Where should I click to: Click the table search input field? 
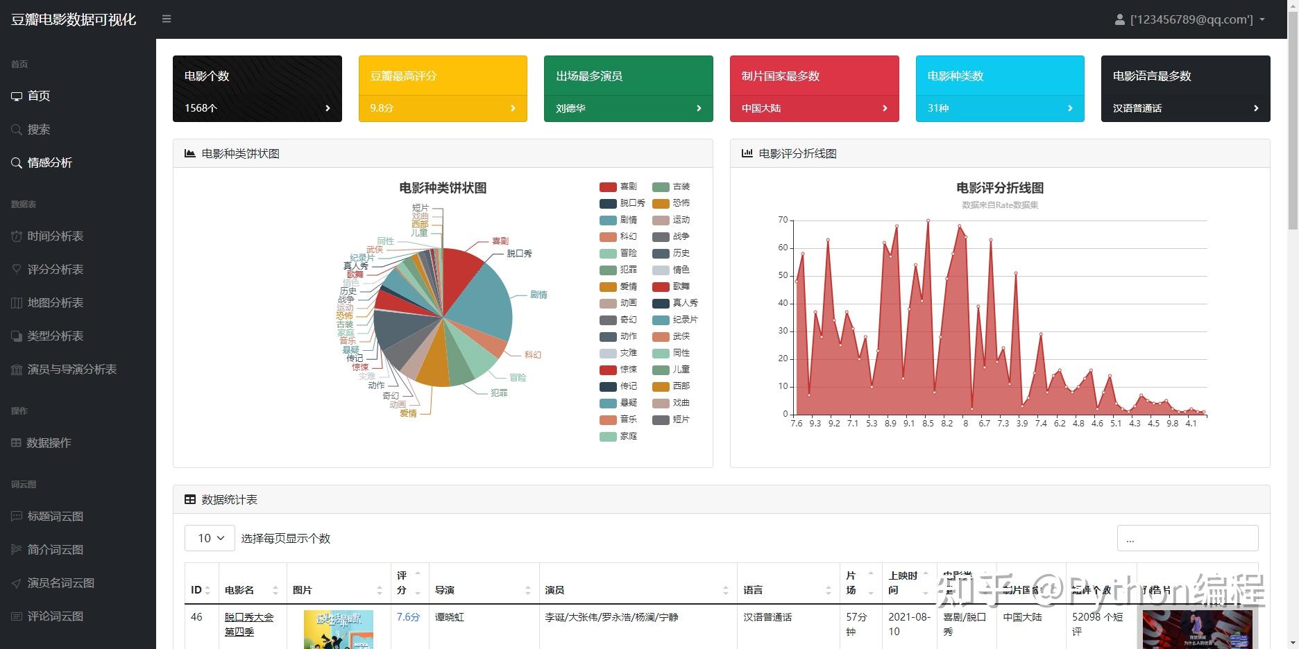tap(1187, 538)
